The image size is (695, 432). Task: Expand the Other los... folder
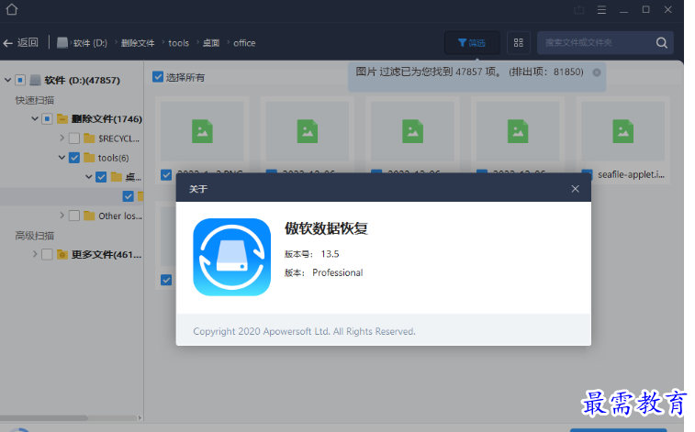(x=62, y=216)
